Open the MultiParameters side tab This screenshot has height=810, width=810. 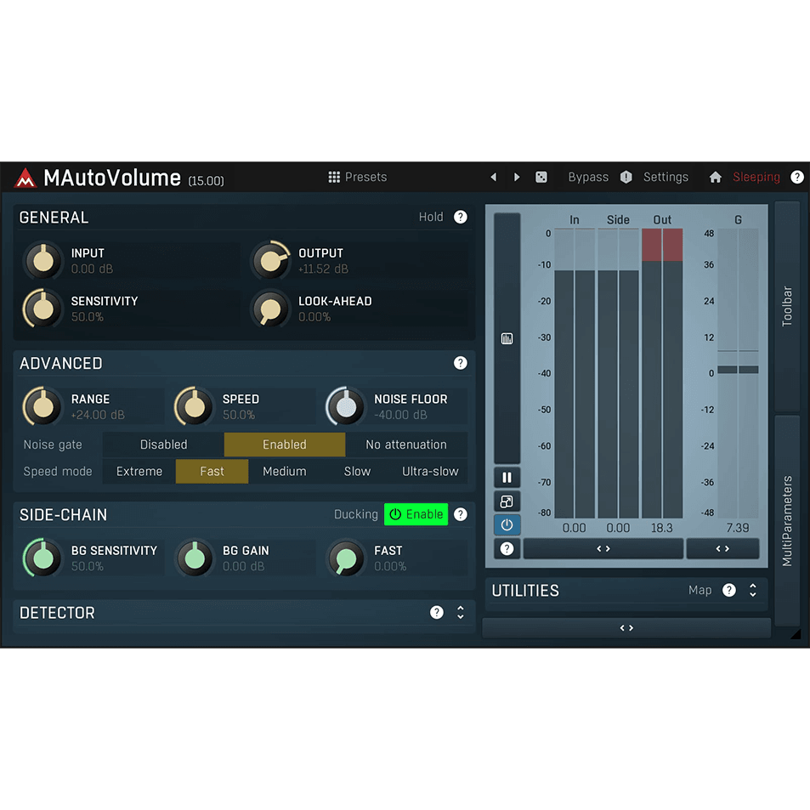787,521
